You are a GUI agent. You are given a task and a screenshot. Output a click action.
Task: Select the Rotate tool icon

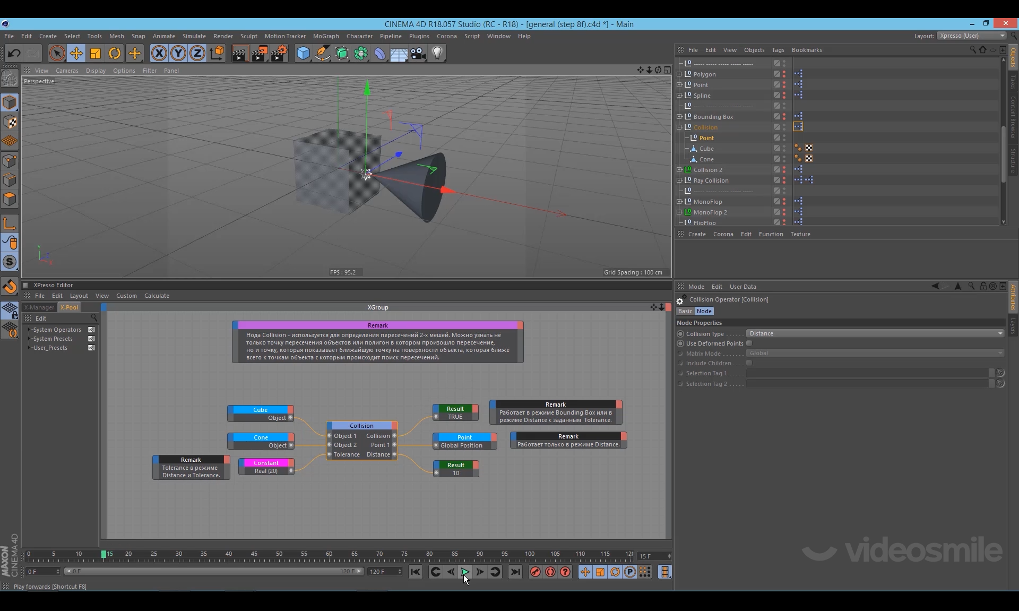[x=115, y=53]
